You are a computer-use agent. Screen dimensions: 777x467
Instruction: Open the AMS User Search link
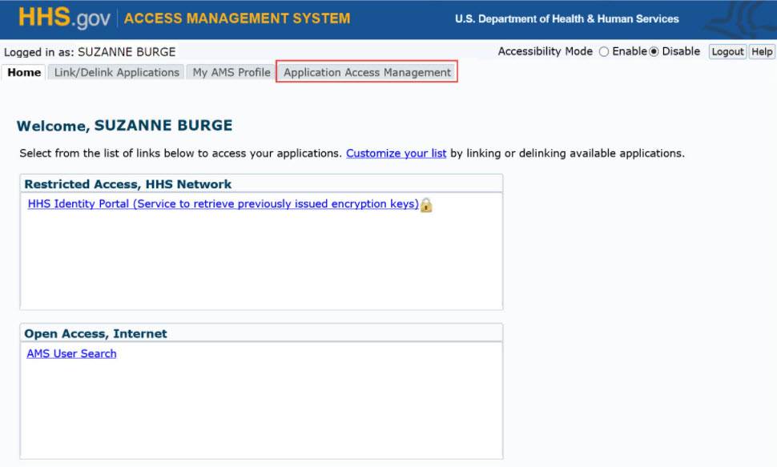tap(71, 354)
